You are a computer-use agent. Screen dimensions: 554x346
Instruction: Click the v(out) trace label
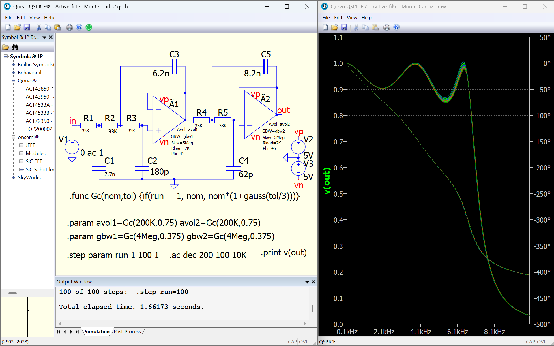tap(327, 181)
